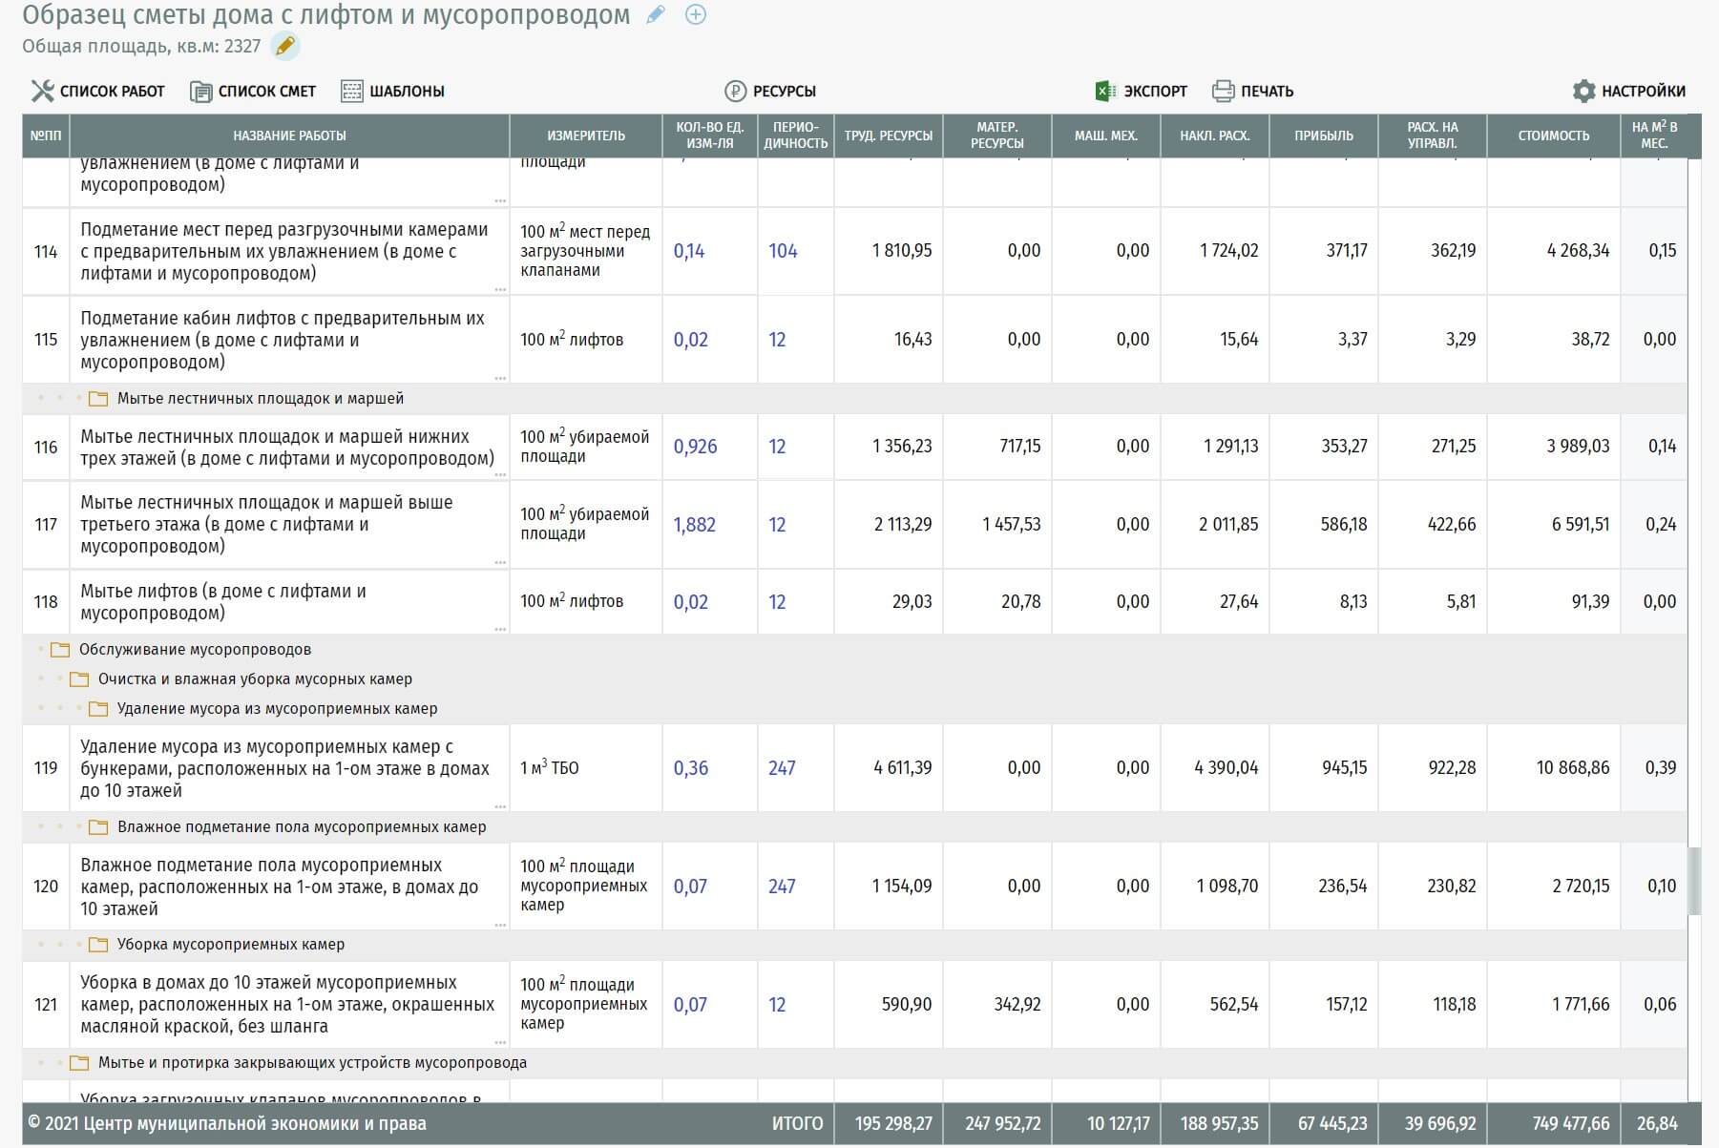Click cost 6 591,51 in row 117
This screenshot has width=1719, height=1148.
click(1580, 525)
